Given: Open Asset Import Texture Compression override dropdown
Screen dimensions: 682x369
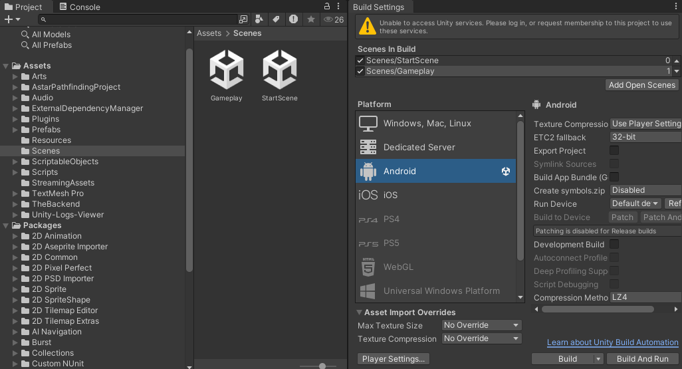Looking at the screenshot, I should click(x=481, y=338).
